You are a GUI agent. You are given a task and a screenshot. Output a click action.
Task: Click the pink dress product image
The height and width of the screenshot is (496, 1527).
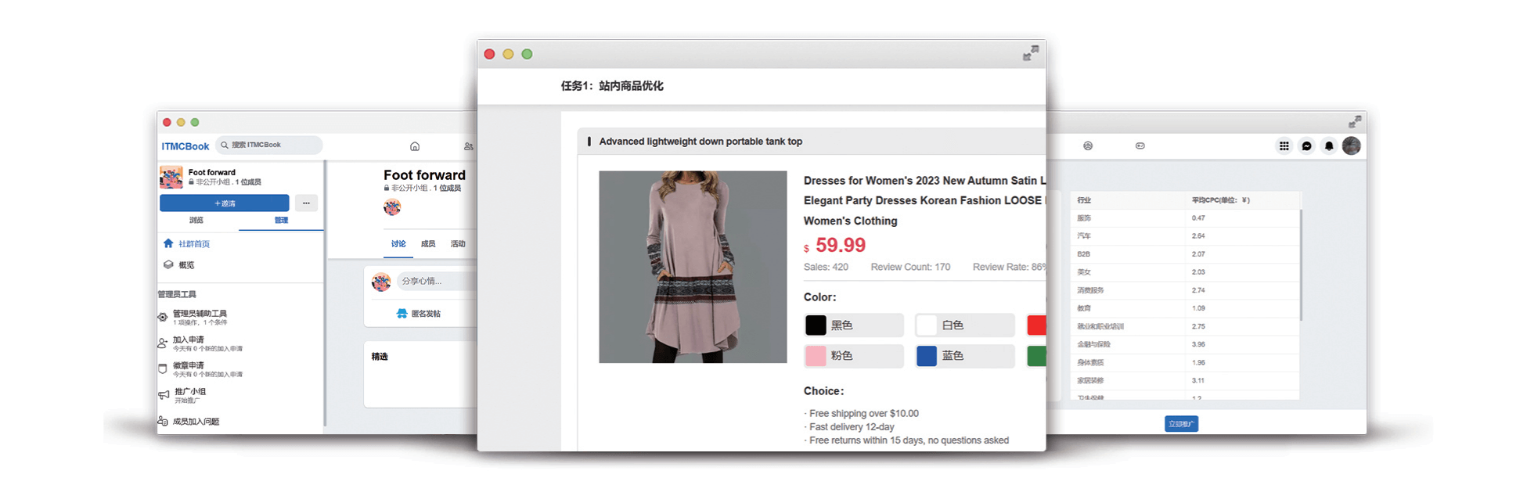point(693,267)
